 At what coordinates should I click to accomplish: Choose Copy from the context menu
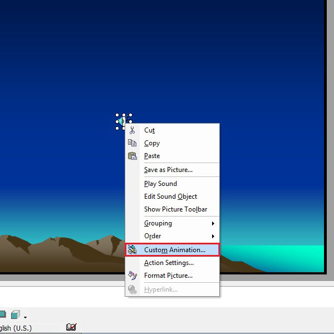[172, 143]
